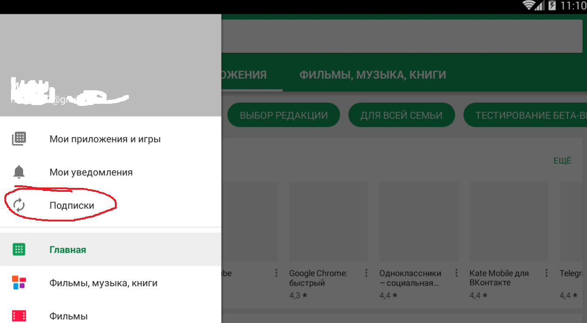587x323 pixels.
Task: Tap the colorful Фильмы, музыка, книги icon
Action: pyautogui.click(x=19, y=282)
